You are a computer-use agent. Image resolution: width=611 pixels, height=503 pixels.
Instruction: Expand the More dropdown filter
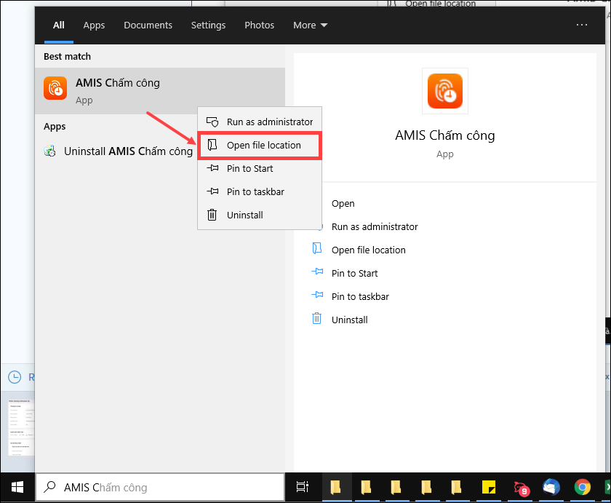tap(310, 25)
